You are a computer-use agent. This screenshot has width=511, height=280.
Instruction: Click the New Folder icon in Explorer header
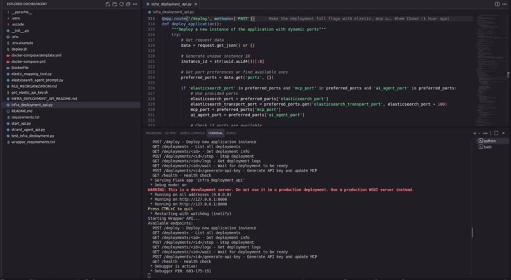[114, 4]
